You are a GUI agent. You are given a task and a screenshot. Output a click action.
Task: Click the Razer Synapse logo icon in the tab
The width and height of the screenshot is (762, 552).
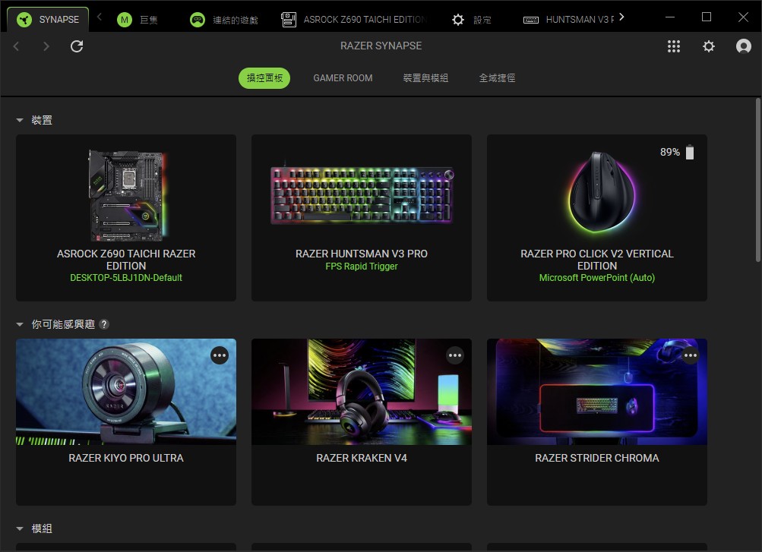[24, 20]
